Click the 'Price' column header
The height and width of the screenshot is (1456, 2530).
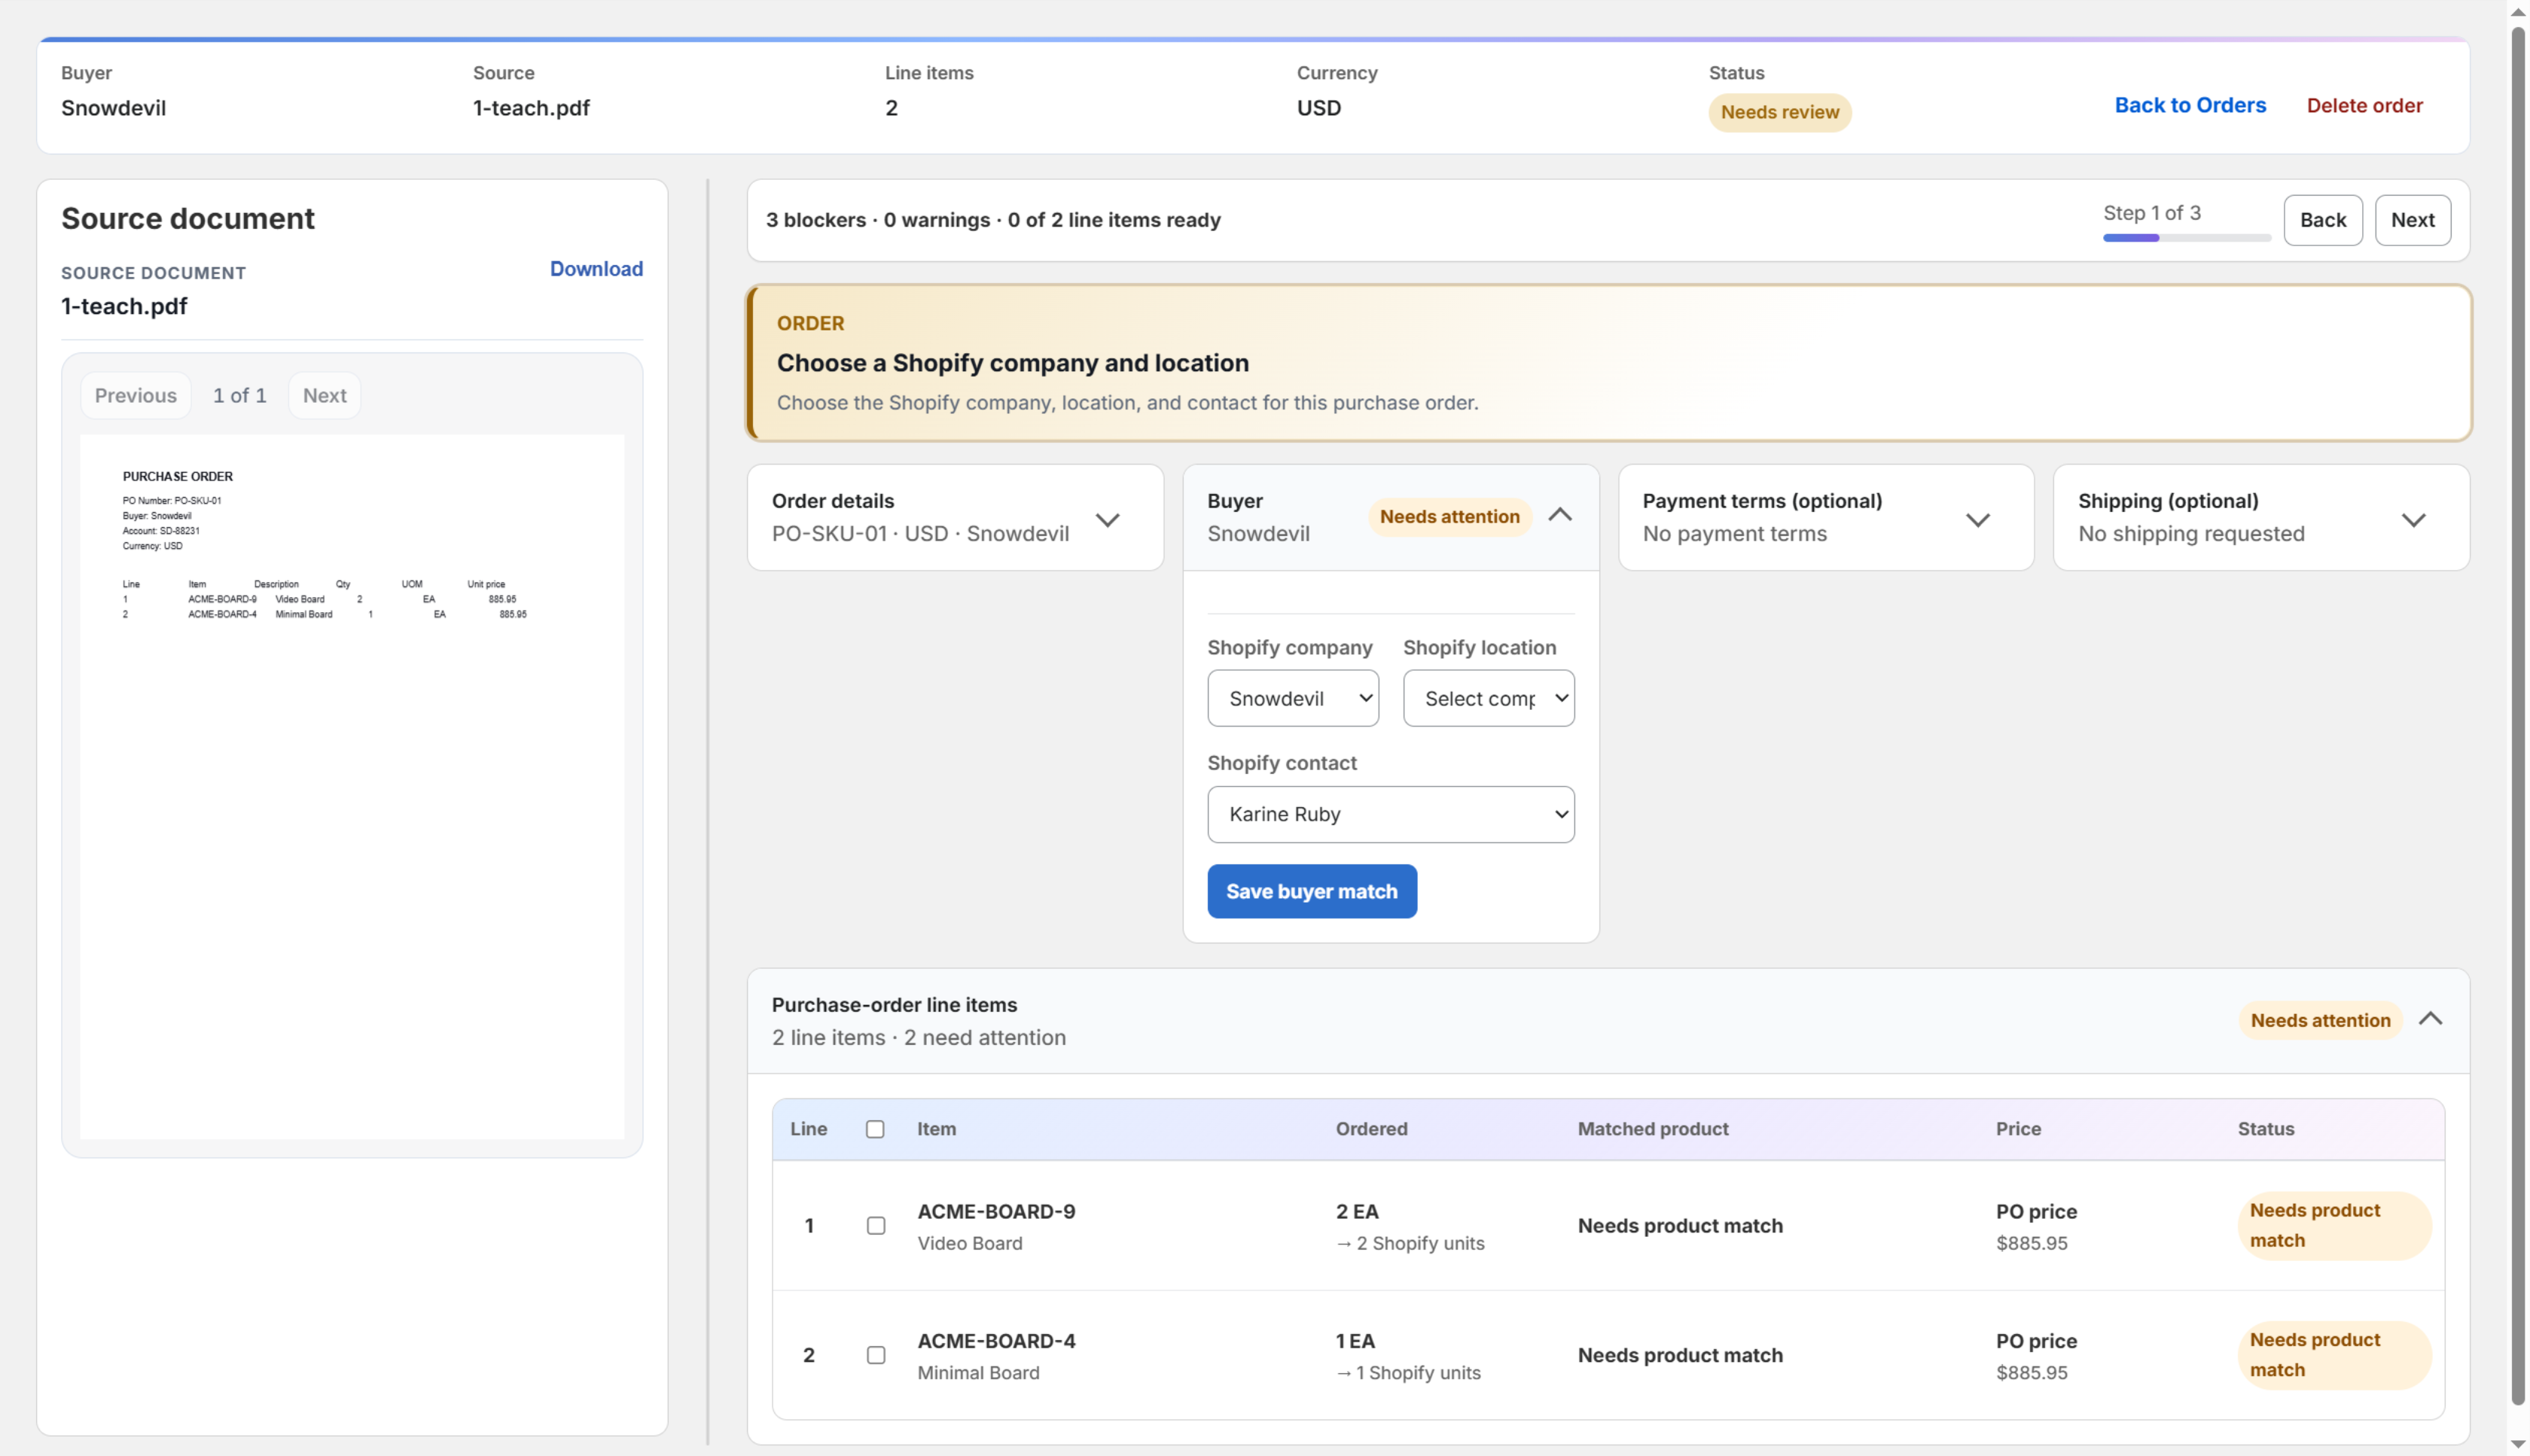(x=2018, y=1129)
